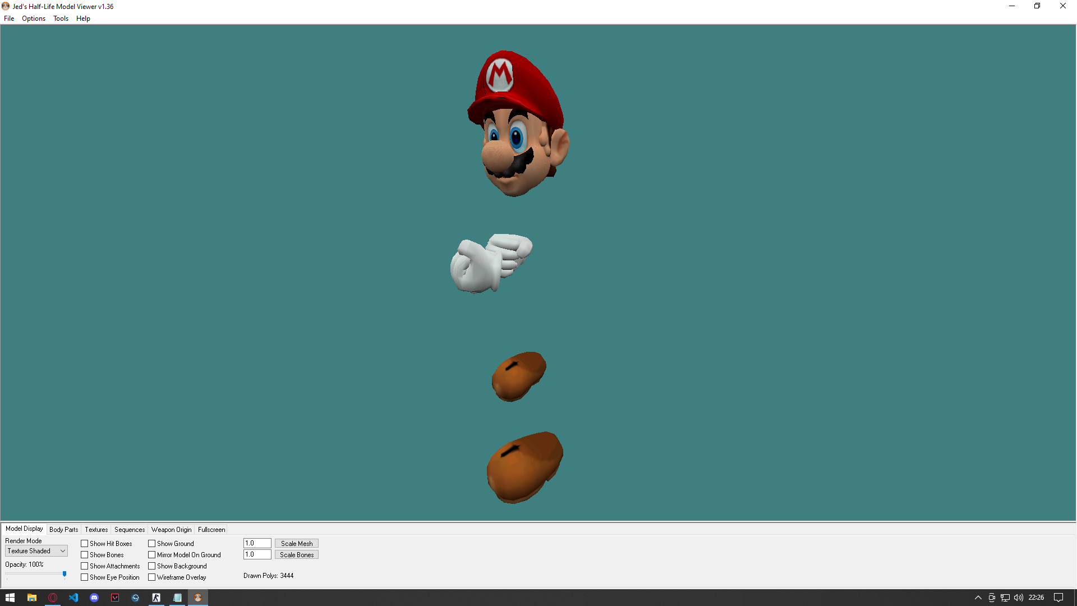Switch to the Textures tab
The width and height of the screenshot is (1077, 606).
point(96,530)
